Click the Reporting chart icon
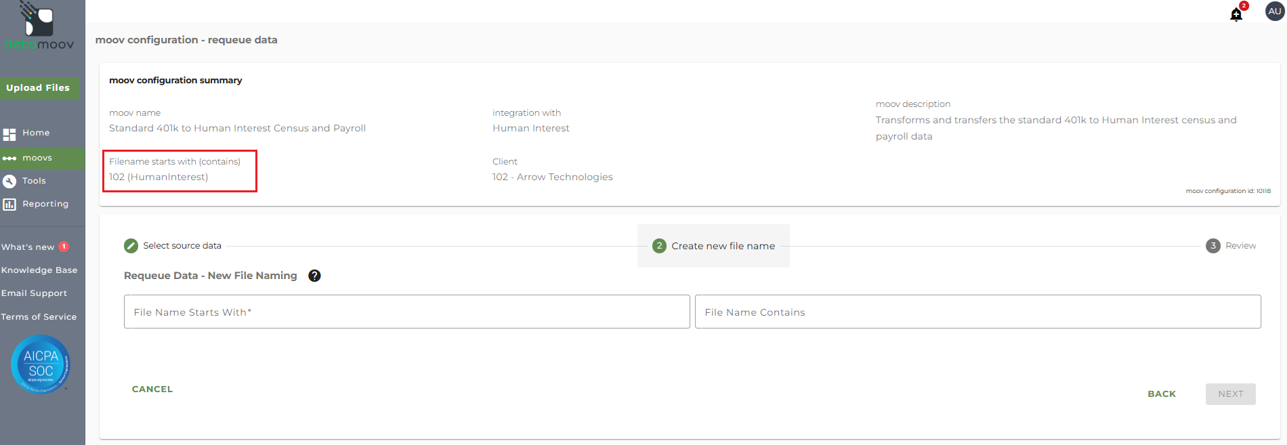Image resolution: width=1287 pixels, height=445 pixels. 9,205
